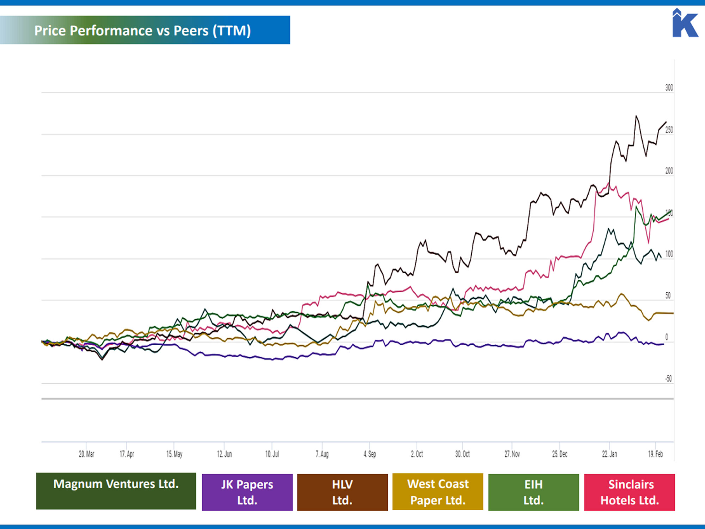
Task: Click the 10. Jul axis label
Action: pos(272,454)
